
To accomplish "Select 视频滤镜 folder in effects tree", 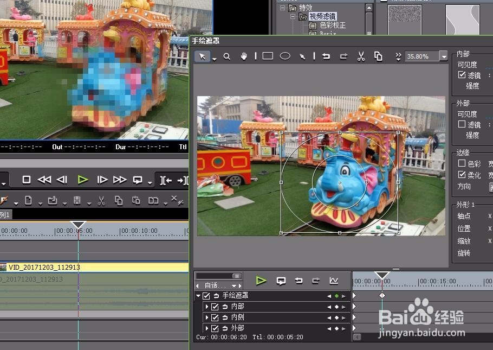I will (322, 16).
